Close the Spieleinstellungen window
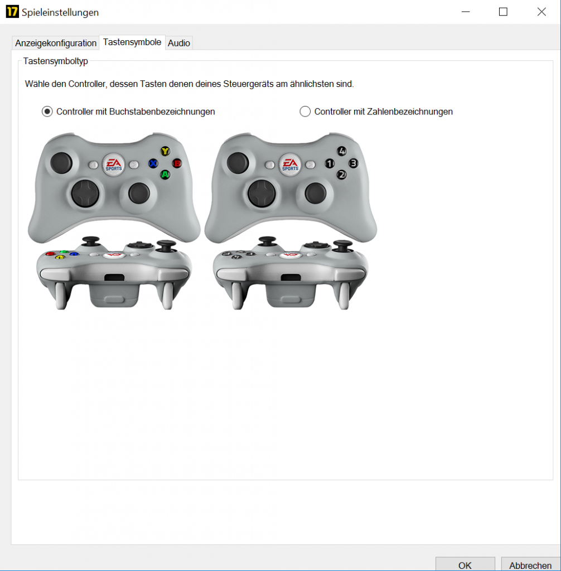The height and width of the screenshot is (571, 561). [x=541, y=12]
